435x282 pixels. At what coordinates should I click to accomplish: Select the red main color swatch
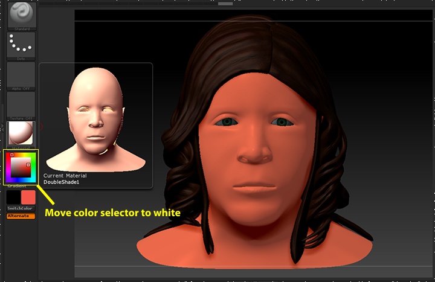[x=28, y=197]
